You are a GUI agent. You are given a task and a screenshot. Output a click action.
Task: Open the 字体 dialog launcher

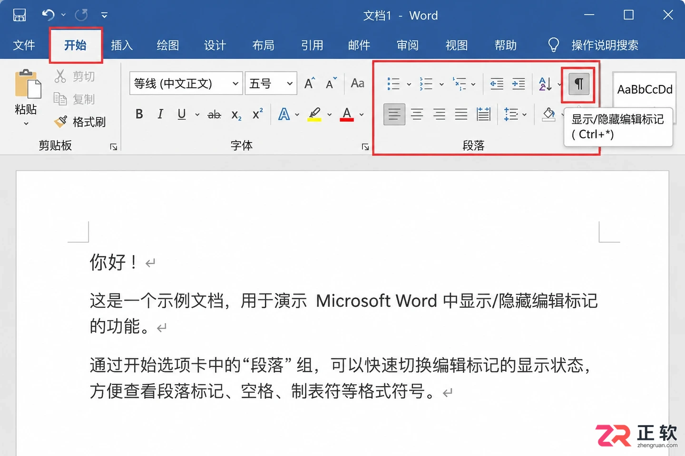click(x=365, y=147)
